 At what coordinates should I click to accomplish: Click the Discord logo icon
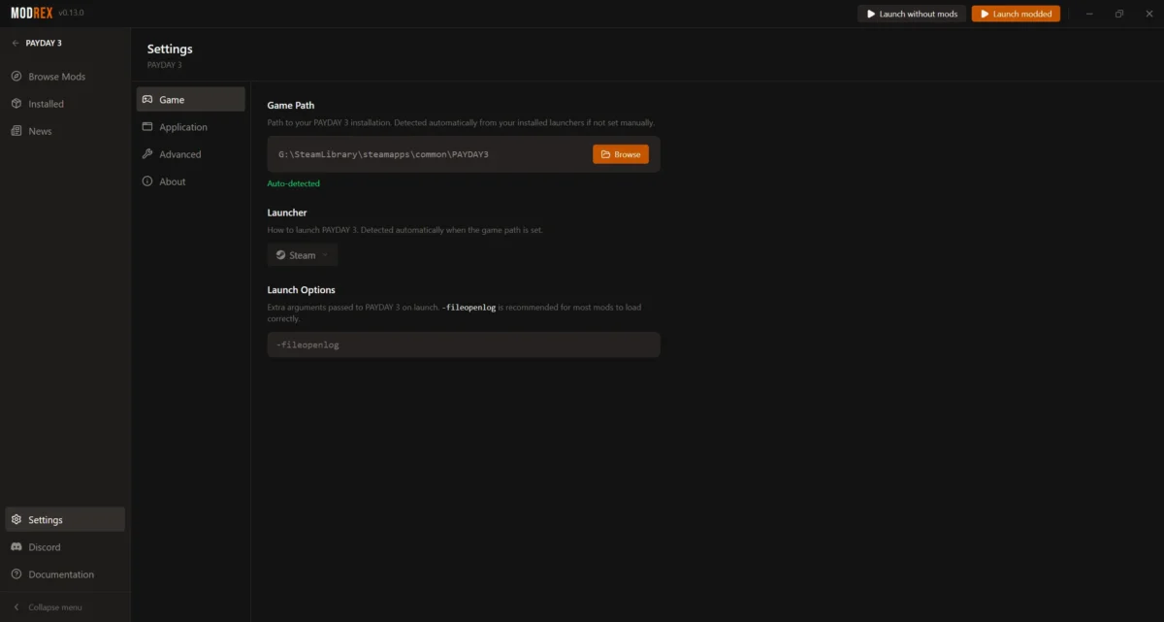(16, 547)
